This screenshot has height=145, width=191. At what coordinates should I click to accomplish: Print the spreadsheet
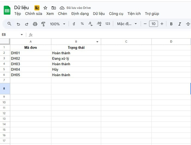click(35, 24)
